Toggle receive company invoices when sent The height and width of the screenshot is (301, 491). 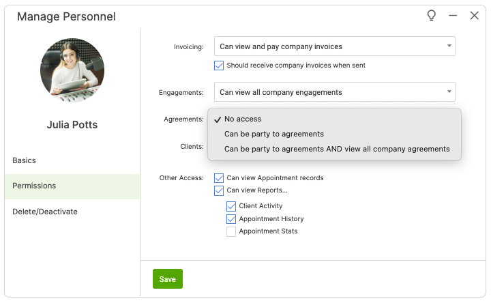(219, 66)
